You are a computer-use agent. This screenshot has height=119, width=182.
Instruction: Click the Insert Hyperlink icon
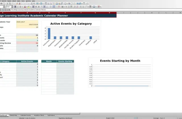(x=69, y=4)
